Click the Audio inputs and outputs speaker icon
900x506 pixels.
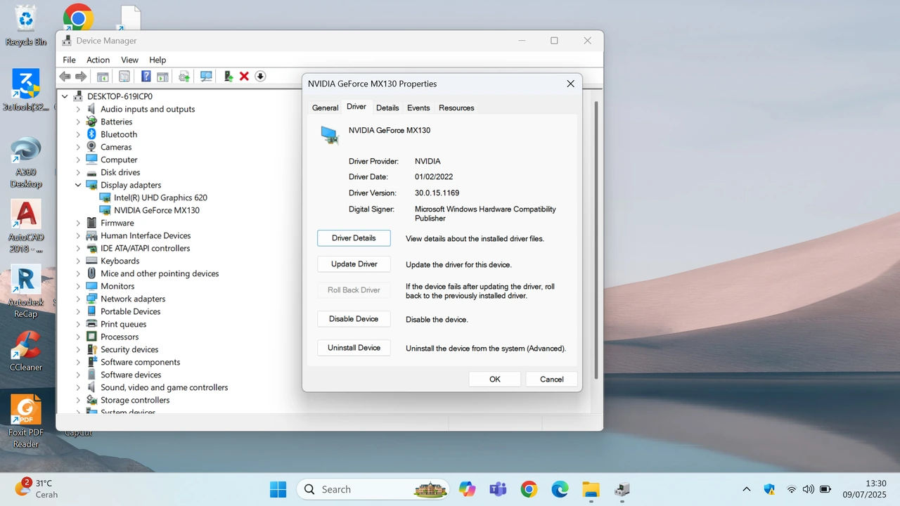(91, 109)
